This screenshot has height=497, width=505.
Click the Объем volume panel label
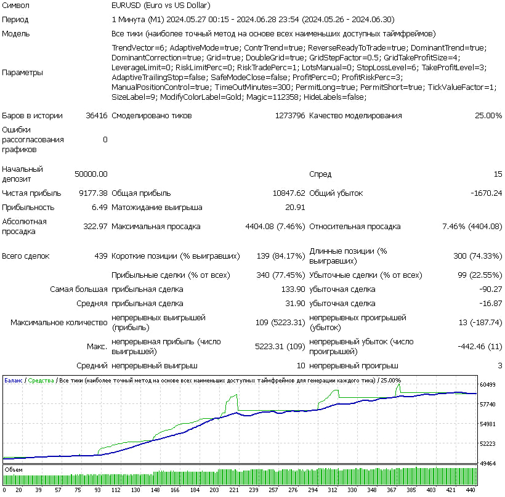click(x=14, y=469)
